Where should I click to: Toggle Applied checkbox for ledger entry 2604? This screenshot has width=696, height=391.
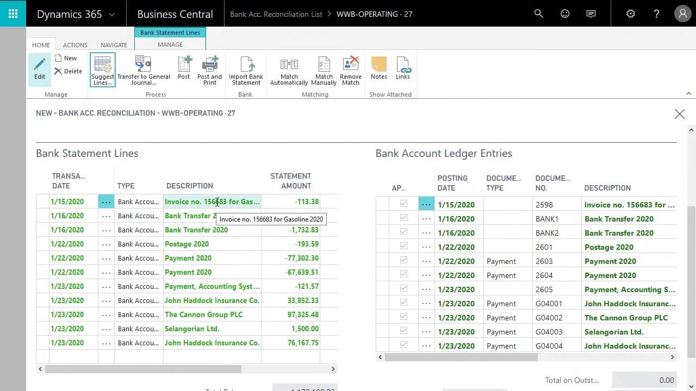pos(403,274)
